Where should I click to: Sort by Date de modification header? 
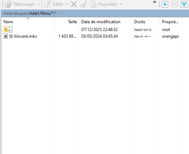106,22
